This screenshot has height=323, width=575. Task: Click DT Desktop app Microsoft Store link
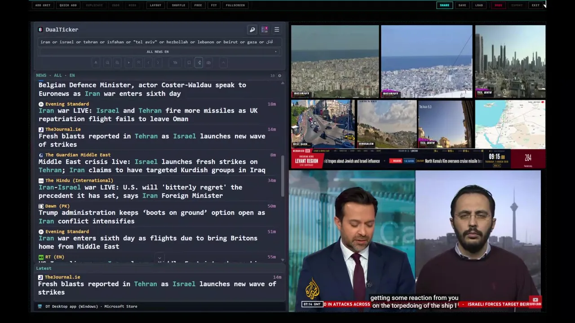pyautogui.click(x=91, y=306)
